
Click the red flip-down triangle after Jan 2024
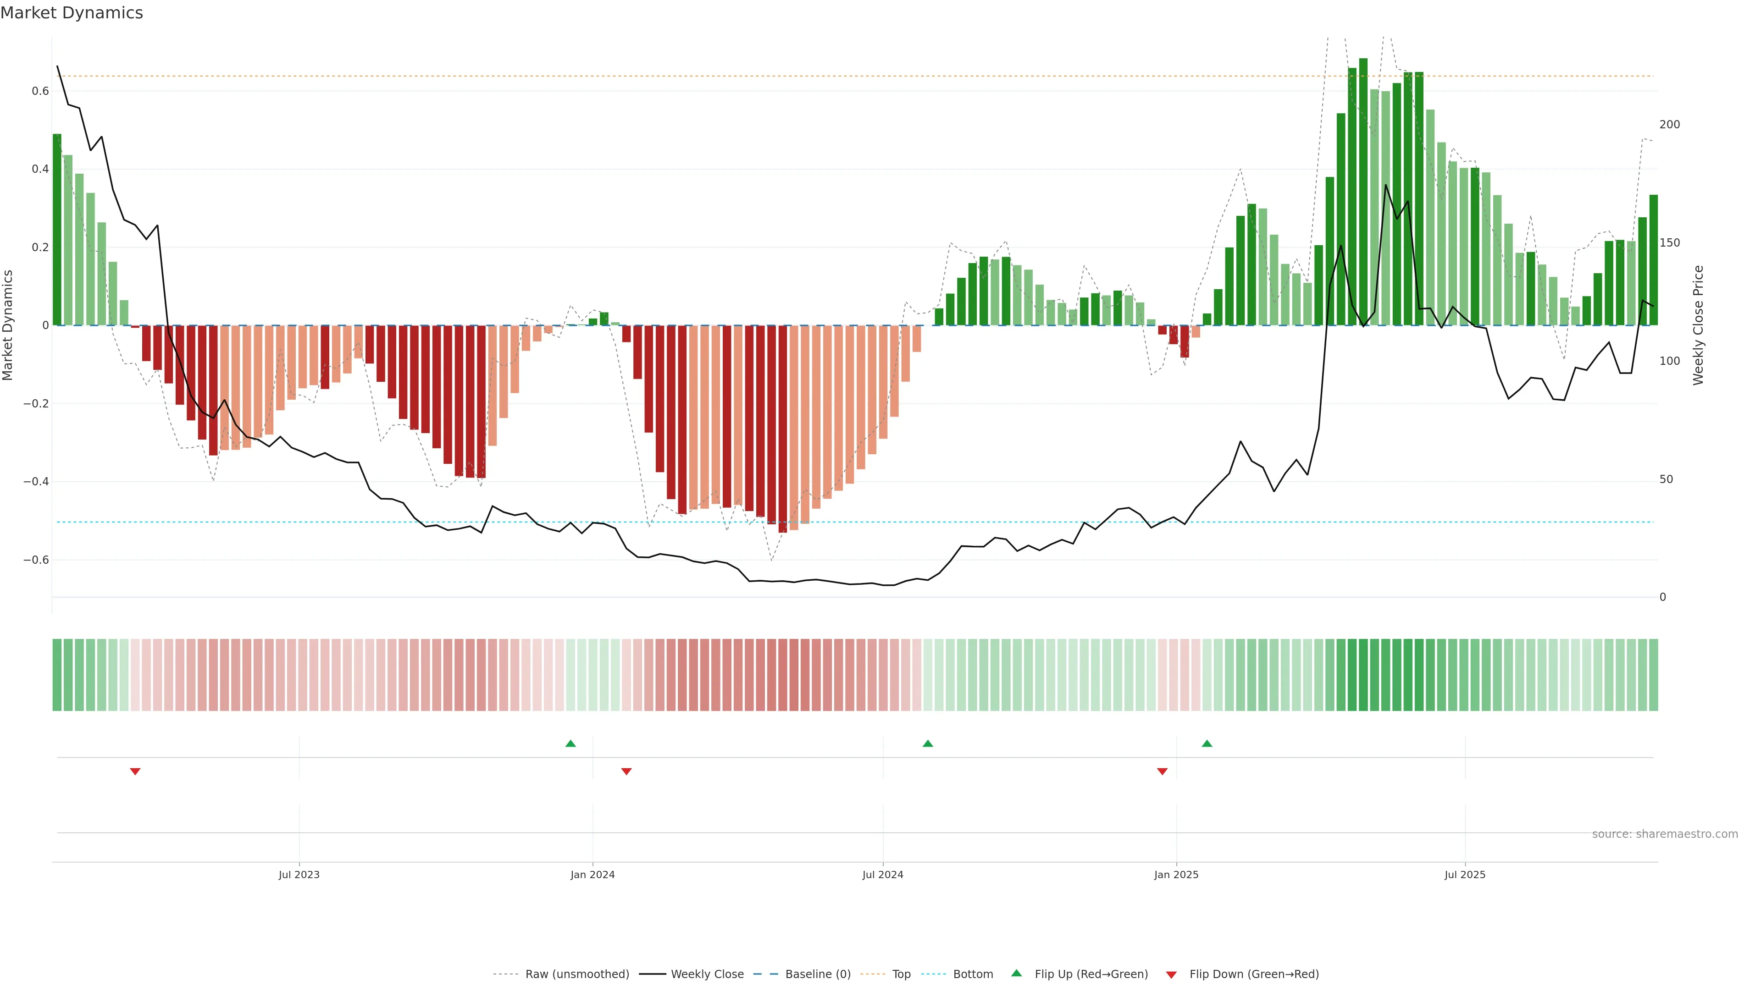coord(626,771)
